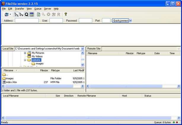Screen dimensions: 182x125
Task: Click the My Videos folder icon
Action: coord(29,56)
